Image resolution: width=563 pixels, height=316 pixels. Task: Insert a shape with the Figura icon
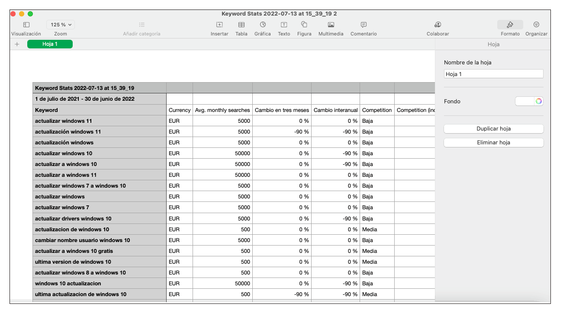tap(304, 25)
